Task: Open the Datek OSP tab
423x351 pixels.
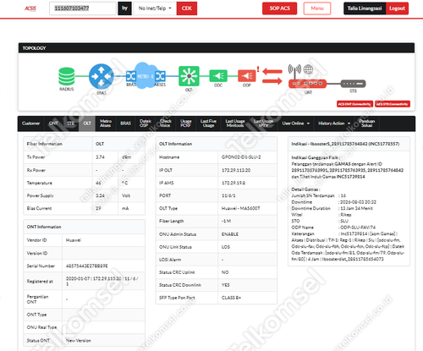Action: click(146, 123)
